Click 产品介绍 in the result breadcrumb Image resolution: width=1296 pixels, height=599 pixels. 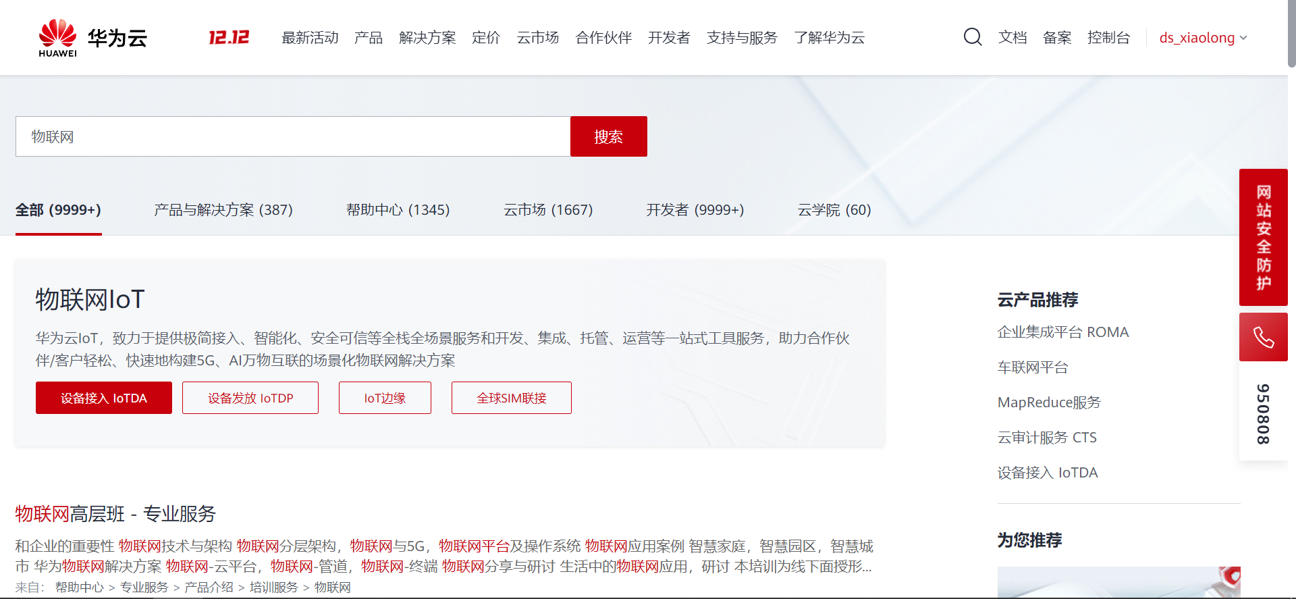pos(209,588)
